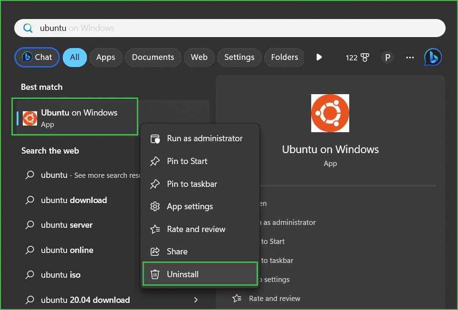
Task: Click the search icon beside ubuntu server
Action: (x=29, y=225)
